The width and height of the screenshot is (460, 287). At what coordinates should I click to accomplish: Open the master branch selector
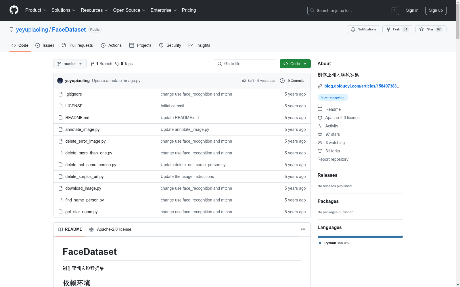click(70, 64)
